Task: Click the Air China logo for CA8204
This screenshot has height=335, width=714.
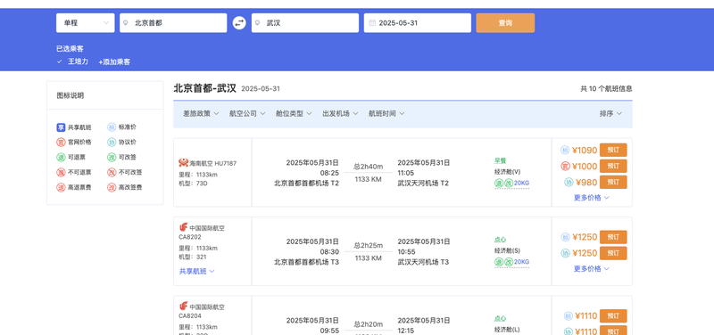Action: point(184,306)
